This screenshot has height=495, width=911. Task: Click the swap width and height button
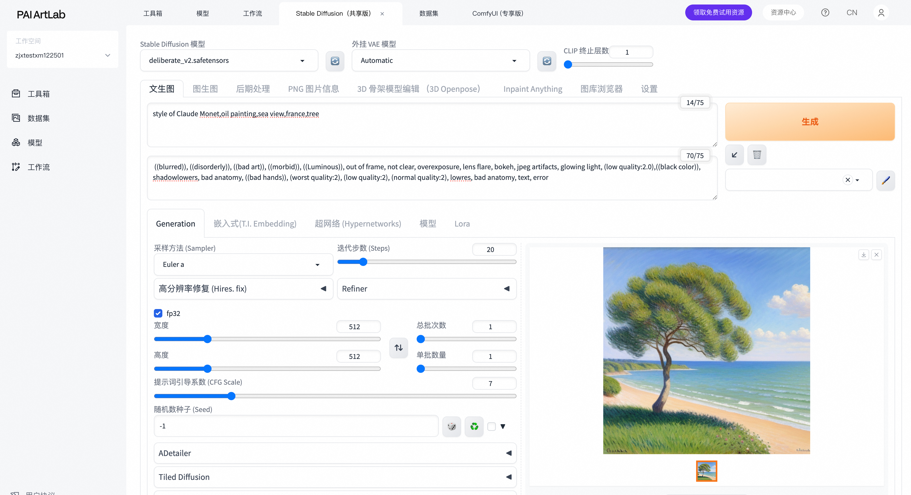click(x=398, y=348)
